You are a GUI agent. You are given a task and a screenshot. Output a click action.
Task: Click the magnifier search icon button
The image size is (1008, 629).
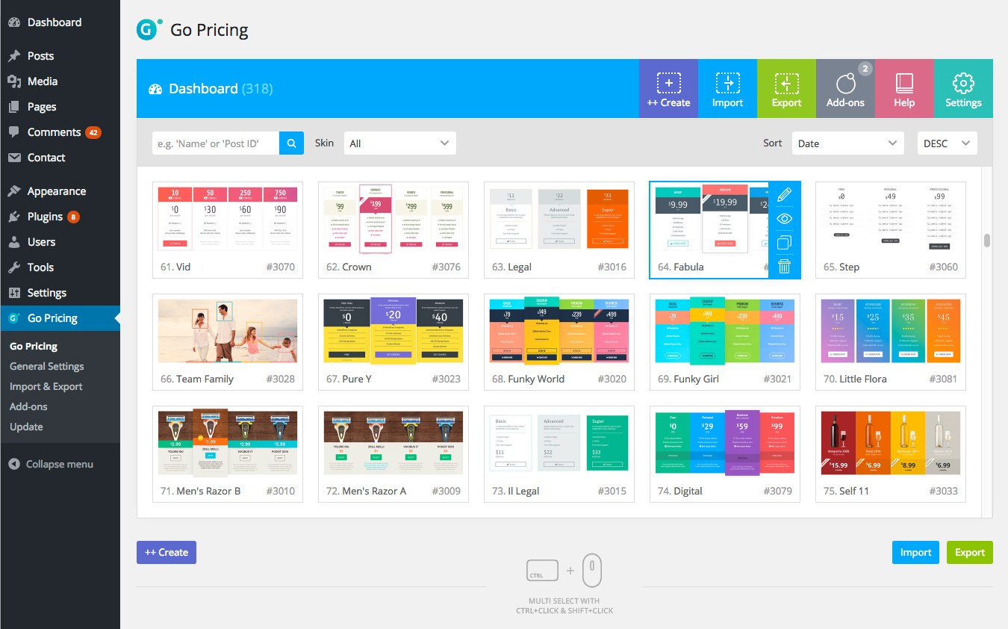tap(291, 143)
